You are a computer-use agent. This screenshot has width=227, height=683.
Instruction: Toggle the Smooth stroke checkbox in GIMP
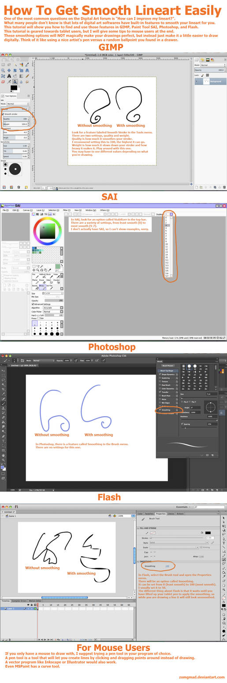point(3,114)
